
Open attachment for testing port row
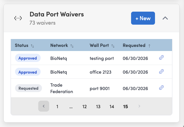pyautogui.click(x=161, y=58)
